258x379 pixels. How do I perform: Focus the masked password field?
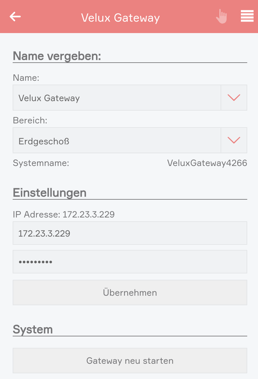(x=130, y=262)
